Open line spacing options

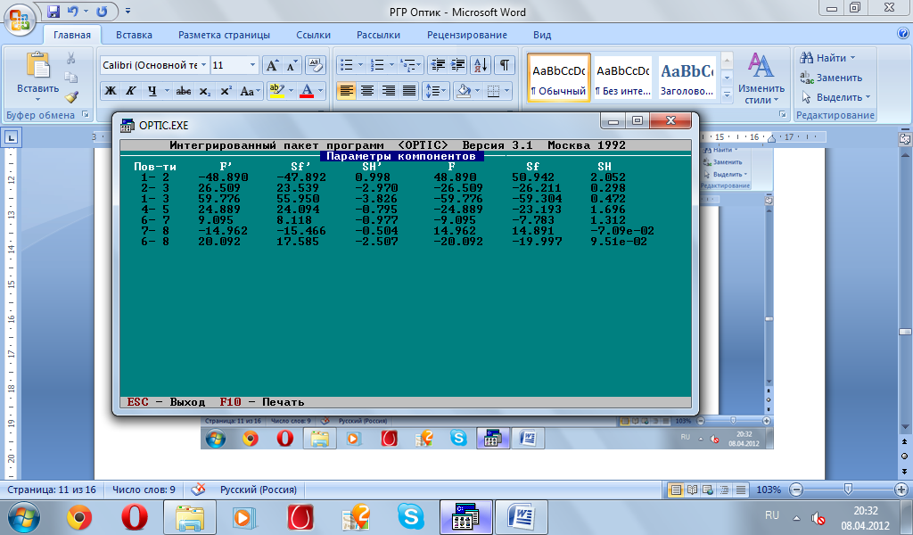click(435, 91)
